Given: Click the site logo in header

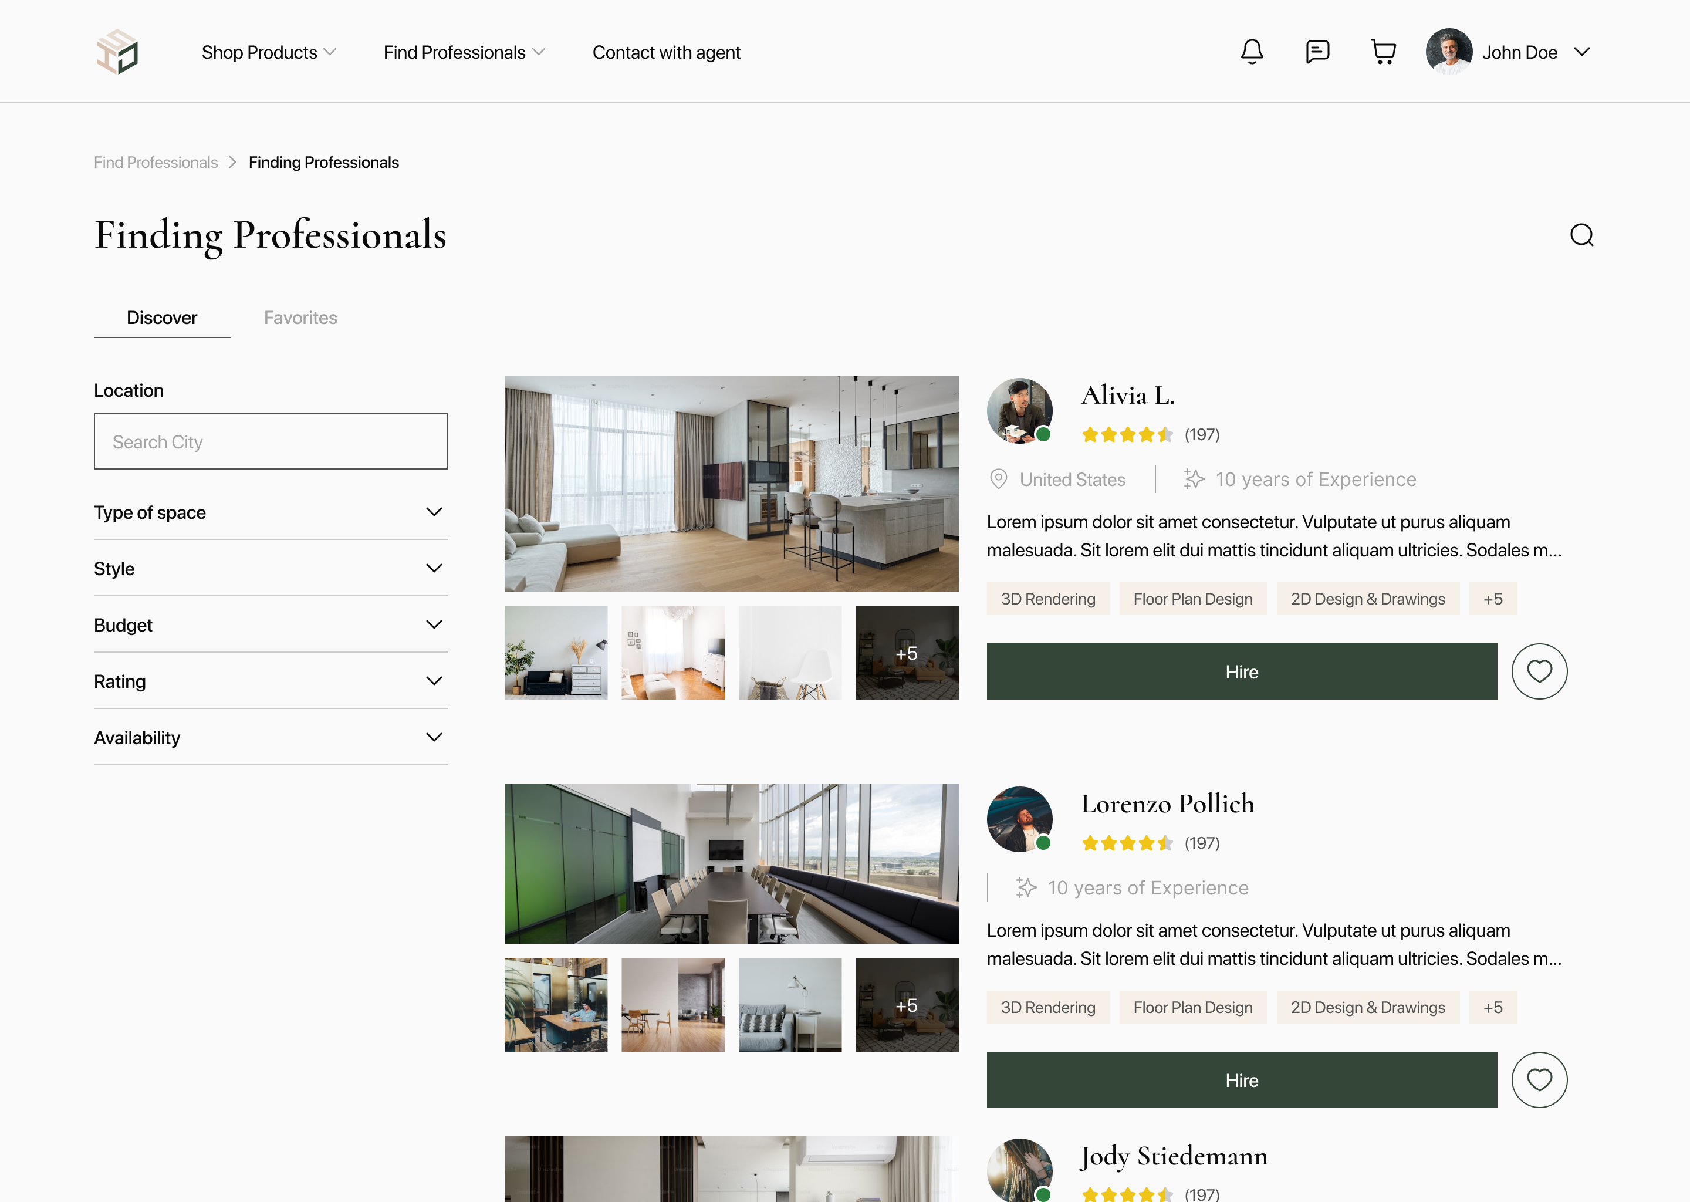Looking at the screenshot, I should click(x=117, y=52).
